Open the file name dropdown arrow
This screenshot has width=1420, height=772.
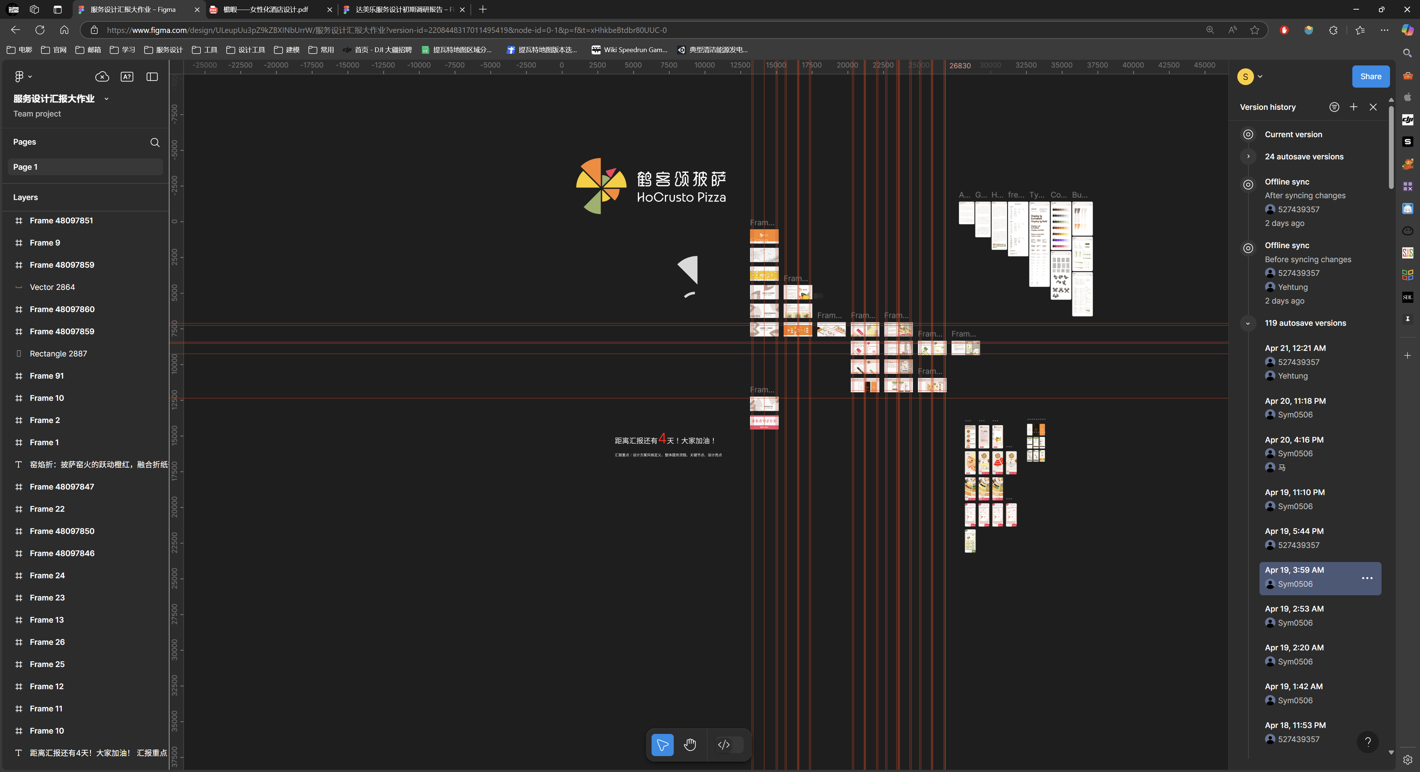pyautogui.click(x=106, y=99)
